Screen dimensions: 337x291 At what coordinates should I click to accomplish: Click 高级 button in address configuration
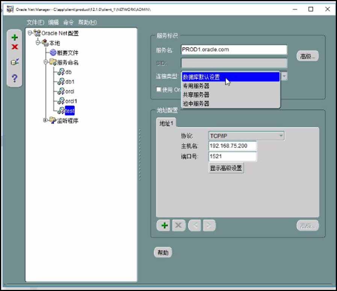[308, 226]
